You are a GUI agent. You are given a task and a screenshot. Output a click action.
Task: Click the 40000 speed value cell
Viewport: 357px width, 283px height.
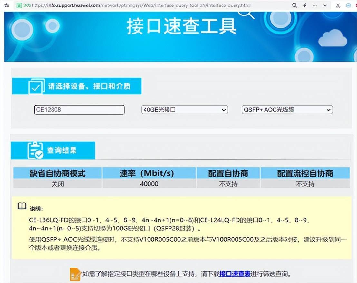pos(149,184)
